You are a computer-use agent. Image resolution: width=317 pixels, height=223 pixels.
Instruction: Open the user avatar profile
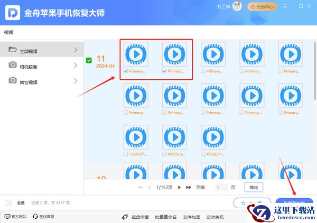[x=237, y=6]
